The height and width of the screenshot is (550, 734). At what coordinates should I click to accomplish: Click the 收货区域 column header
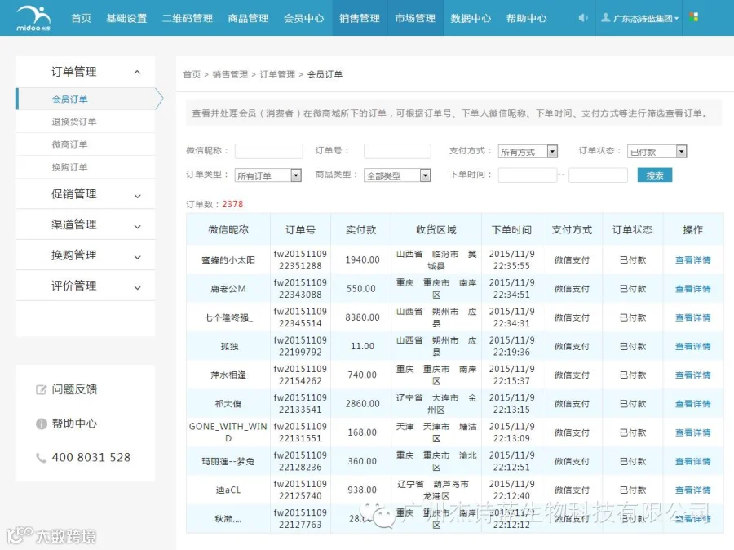[x=436, y=229]
